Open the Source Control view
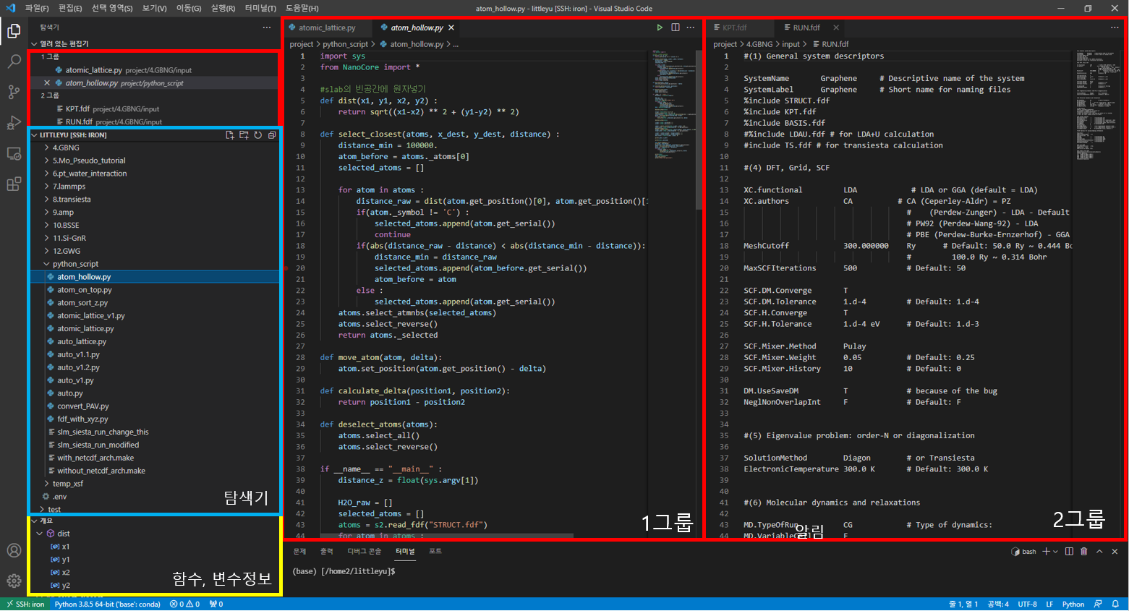 pyautogui.click(x=14, y=92)
